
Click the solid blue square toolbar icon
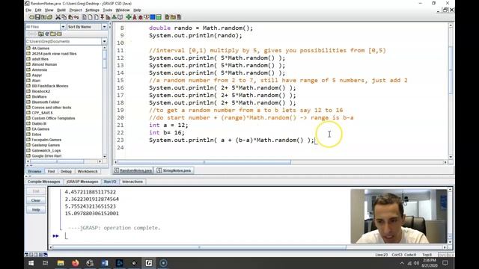tap(153, 17)
